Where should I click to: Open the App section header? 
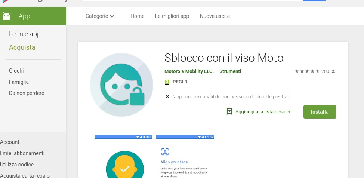click(x=33, y=16)
